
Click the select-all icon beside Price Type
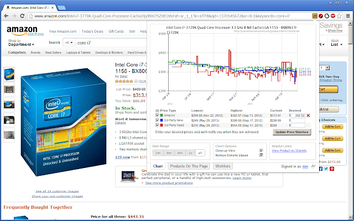pos(157,110)
